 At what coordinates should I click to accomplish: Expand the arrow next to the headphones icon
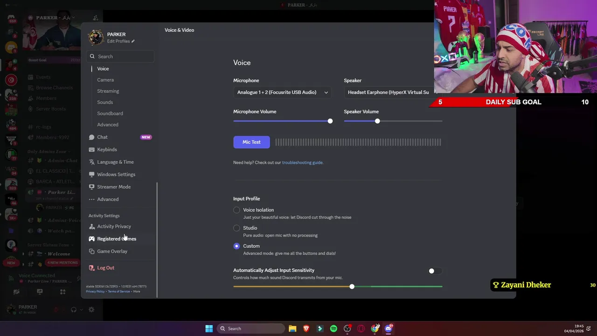[x=81, y=309]
